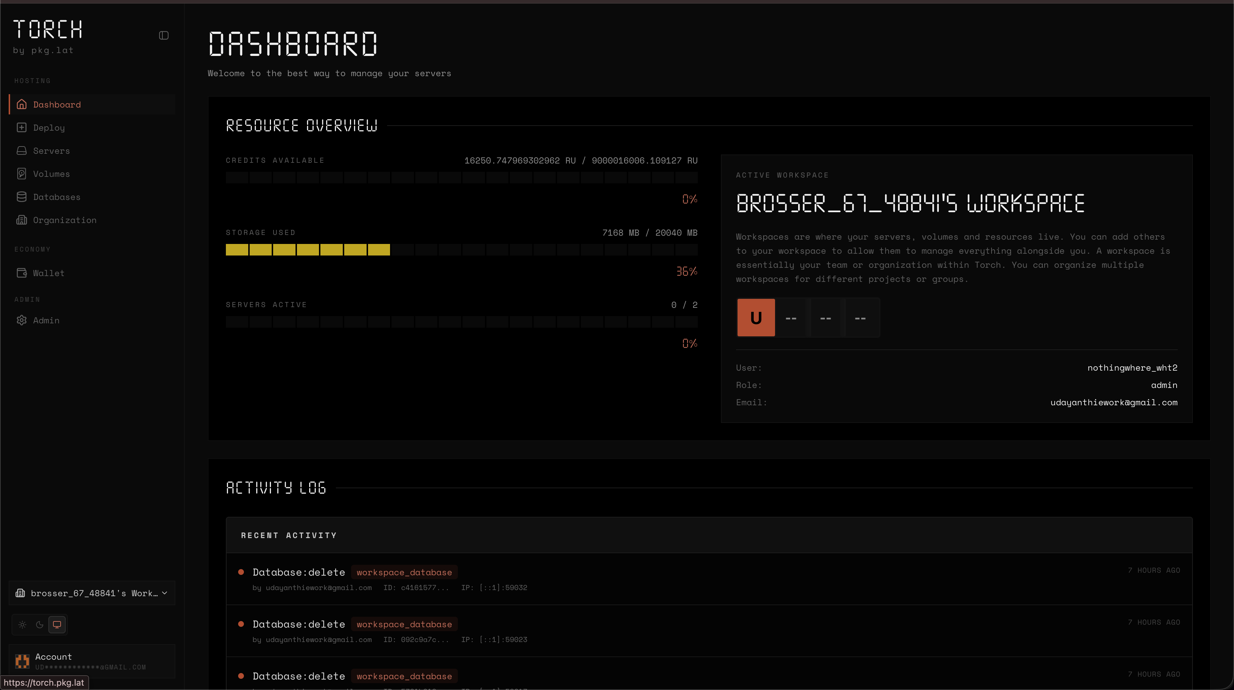This screenshot has height=690, width=1234.
Task: Open the Admin panel link
Action: pos(92,320)
